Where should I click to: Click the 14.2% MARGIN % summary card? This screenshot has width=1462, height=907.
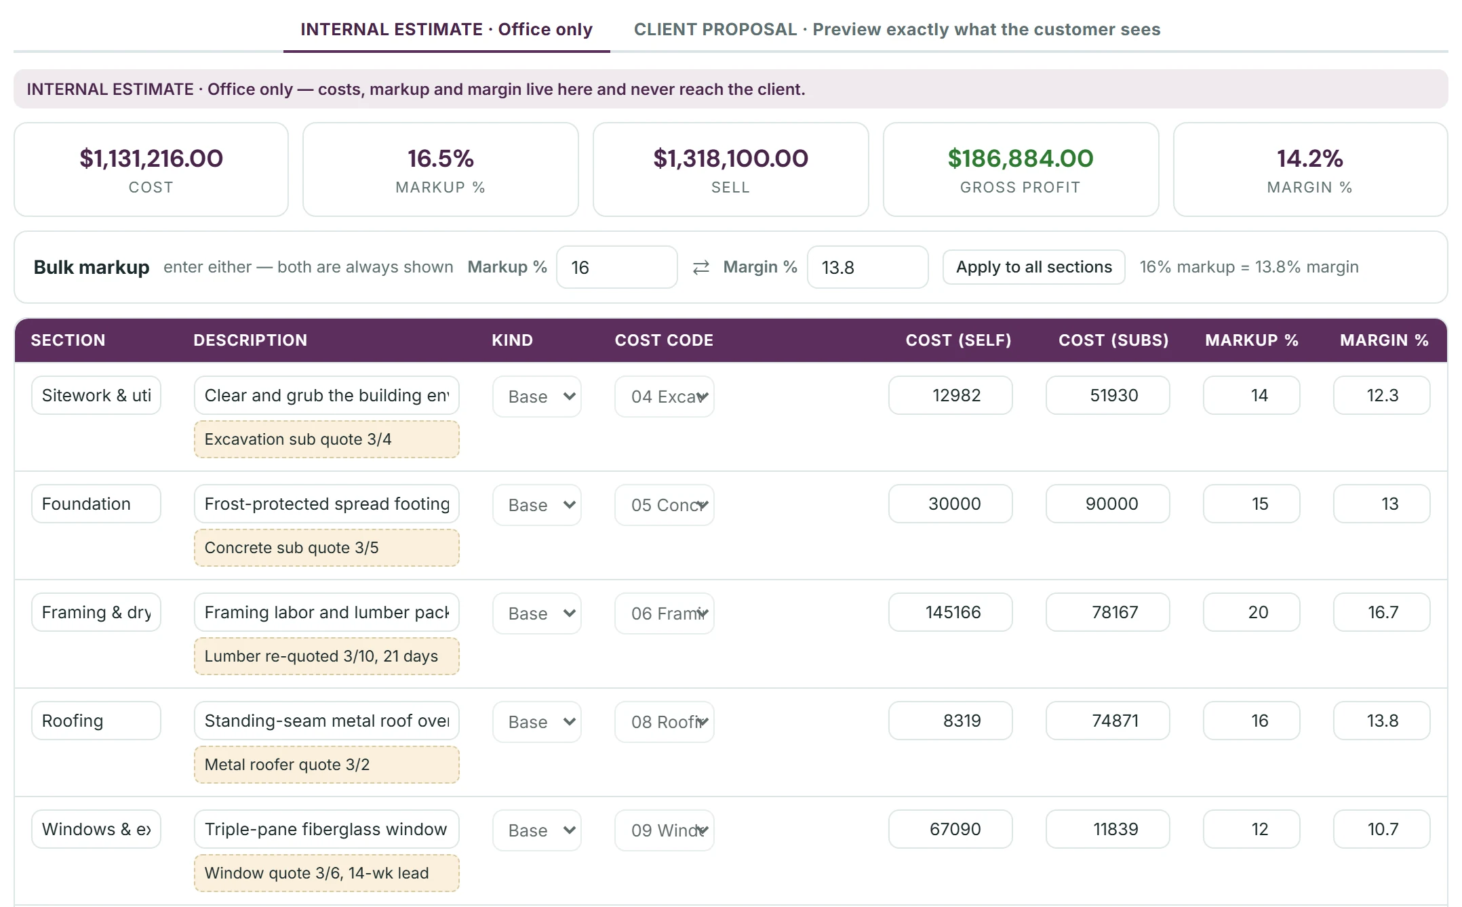coord(1310,169)
